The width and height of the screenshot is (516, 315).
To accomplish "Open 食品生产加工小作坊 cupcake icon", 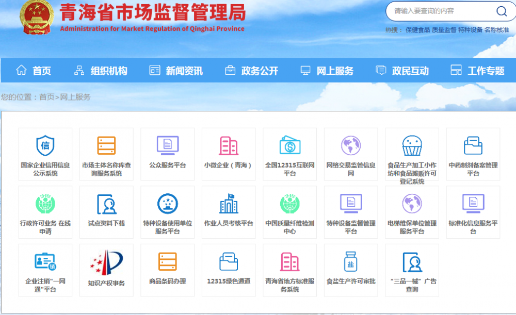I will (x=412, y=145).
